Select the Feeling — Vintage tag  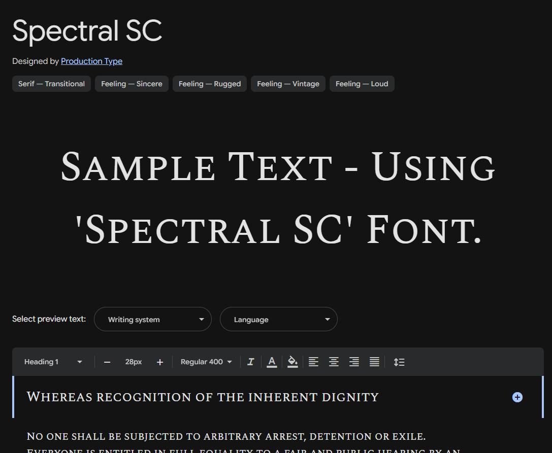click(x=288, y=84)
